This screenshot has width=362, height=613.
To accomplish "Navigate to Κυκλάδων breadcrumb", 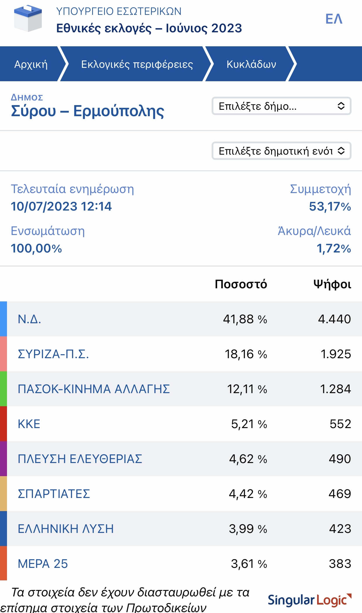I will 251,64.
